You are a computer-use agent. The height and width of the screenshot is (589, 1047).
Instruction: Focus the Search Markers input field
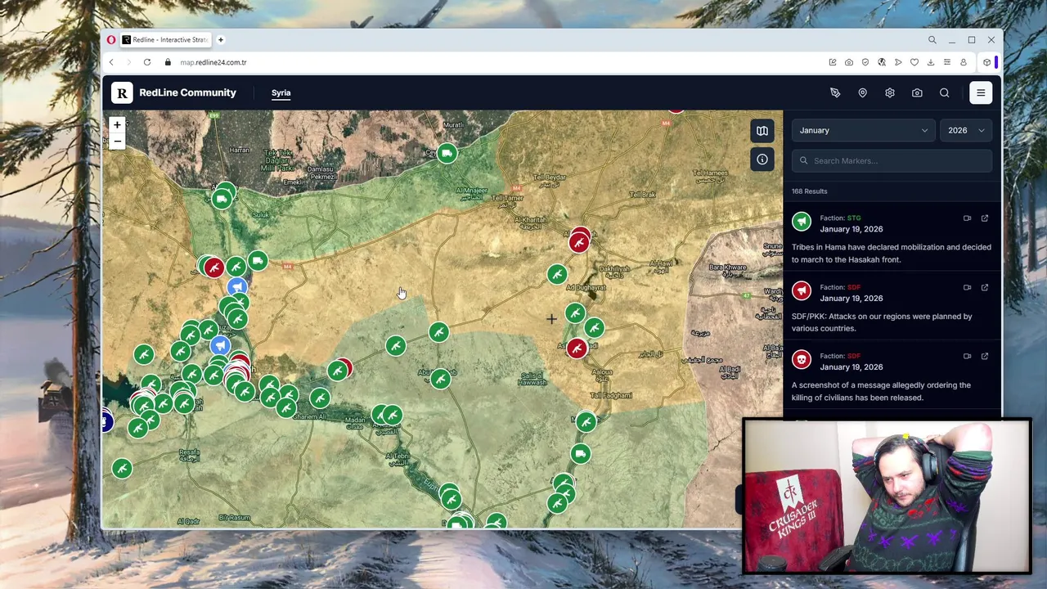point(892,161)
